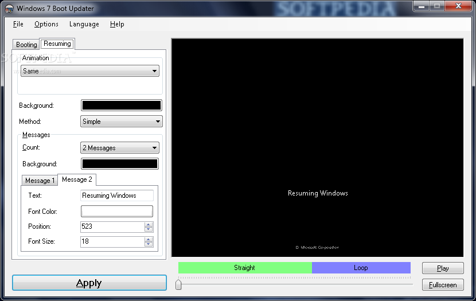This screenshot has width=476, height=301.
Task: Decrease the Font Size with down arrow
Action: point(149,244)
